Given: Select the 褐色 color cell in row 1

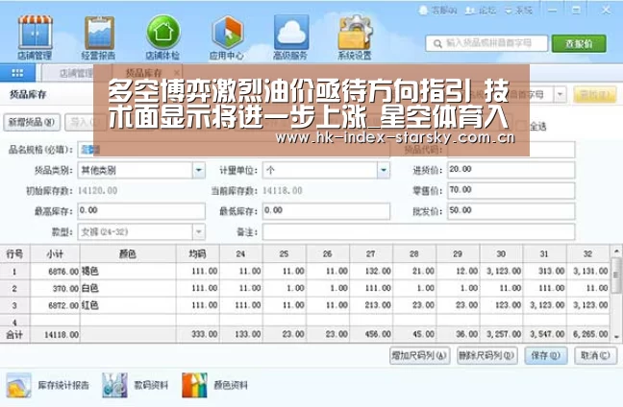Looking at the screenshot, I should coord(128,272).
